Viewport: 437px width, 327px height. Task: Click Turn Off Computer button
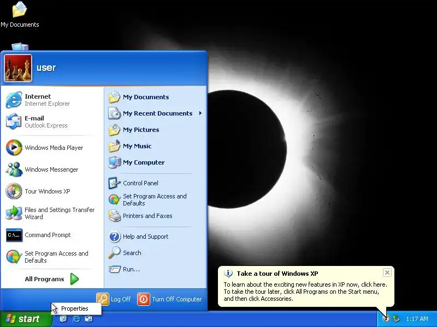170,299
